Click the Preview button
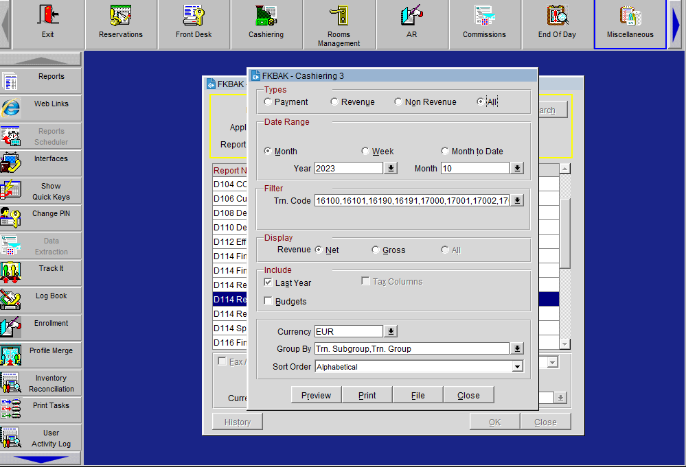The width and height of the screenshot is (686, 467). [x=316, y=395]
